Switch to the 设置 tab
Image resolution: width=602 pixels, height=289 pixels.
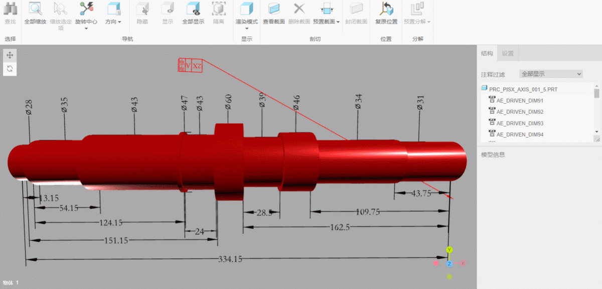coord(508,54)
